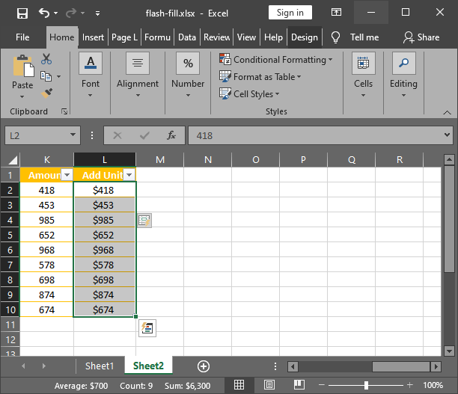
Task: Select cell containing $985
Action: (105, 220)
